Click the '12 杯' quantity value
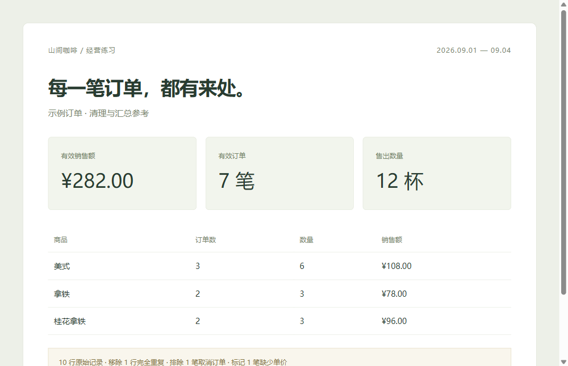 [x=399, y=180]
